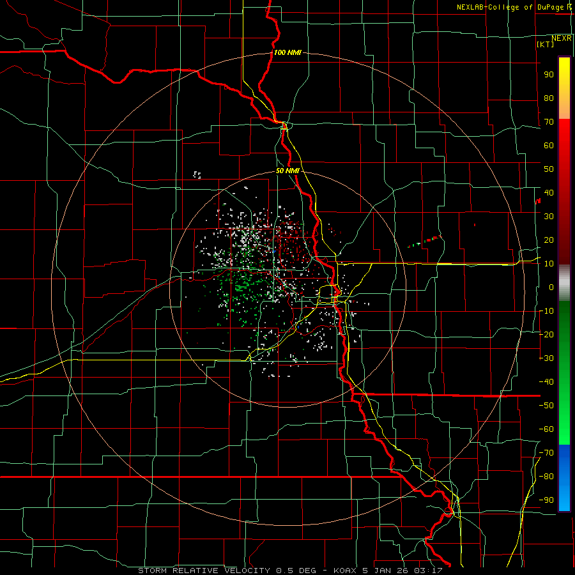
Task: Select the -40 scale label
Action: click(x=546, y=382)
